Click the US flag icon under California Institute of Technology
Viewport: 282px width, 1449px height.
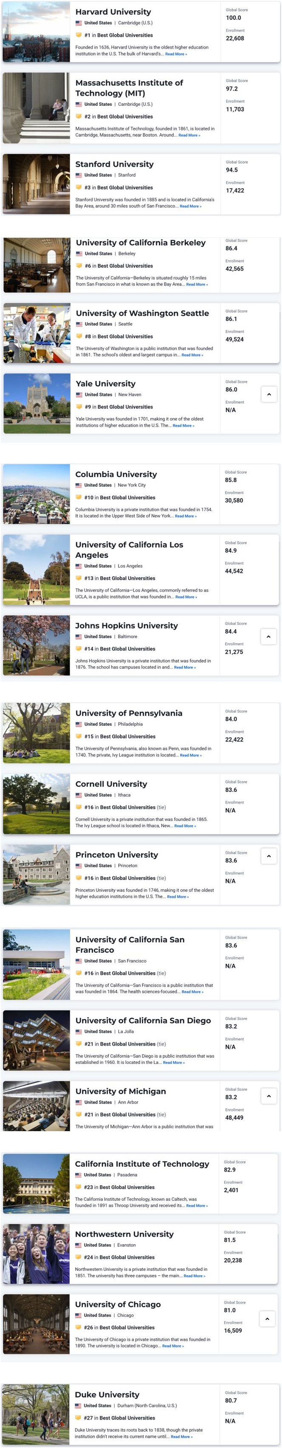click(79, 1175)
